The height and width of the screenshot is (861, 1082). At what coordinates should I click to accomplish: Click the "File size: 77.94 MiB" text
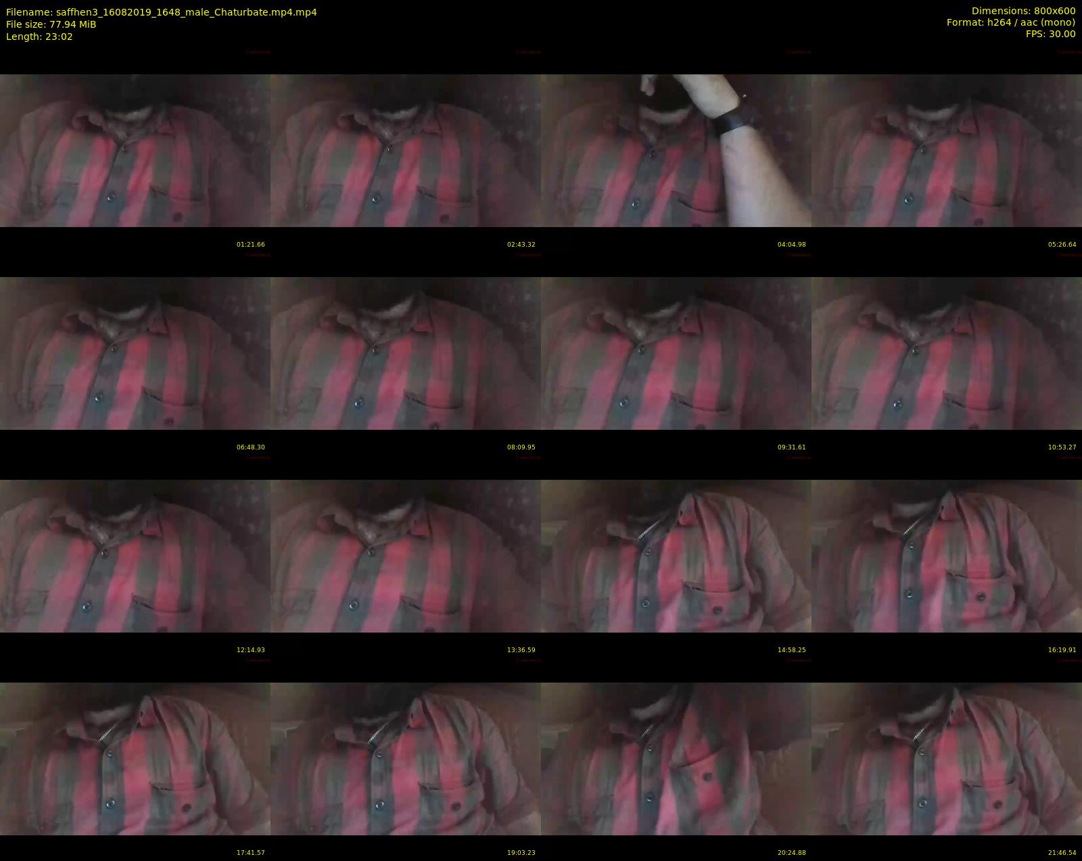[51, 24]
